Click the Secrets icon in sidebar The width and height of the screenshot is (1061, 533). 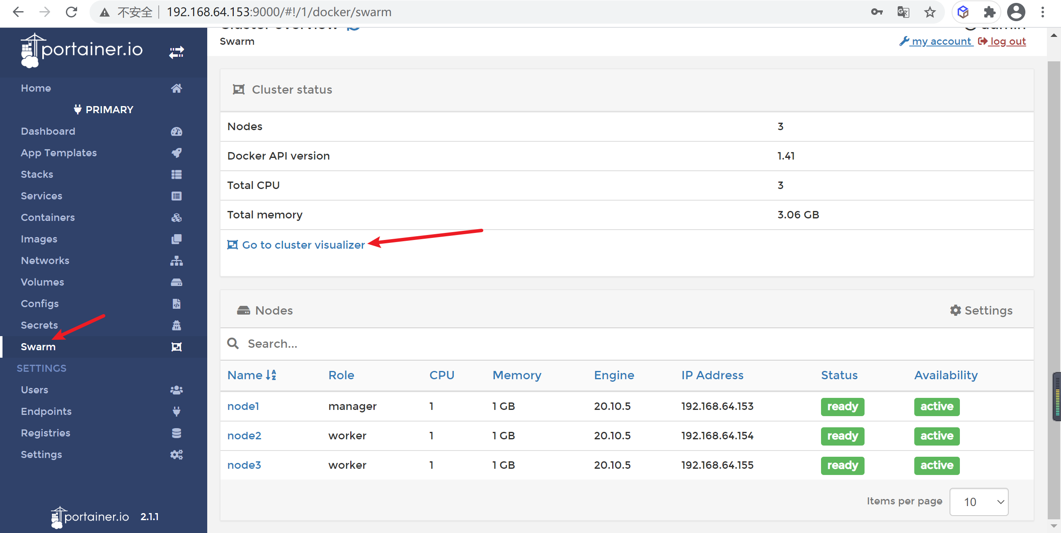[176, 325]
